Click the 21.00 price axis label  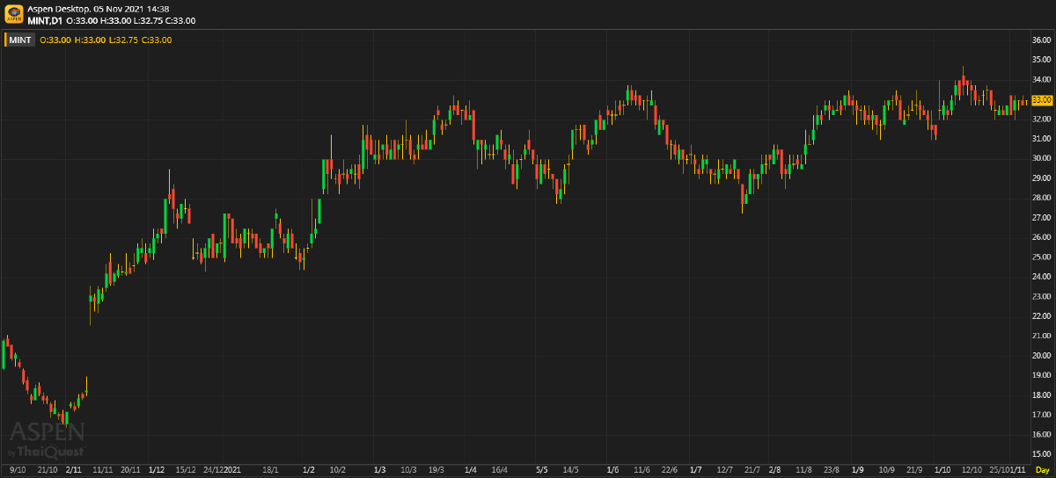click(1042, 336)
